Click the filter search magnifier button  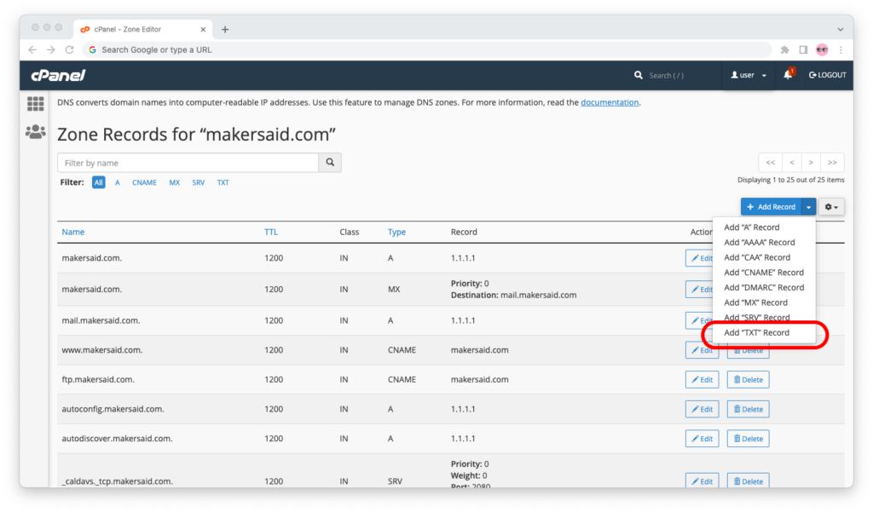[x=330, y=163]
